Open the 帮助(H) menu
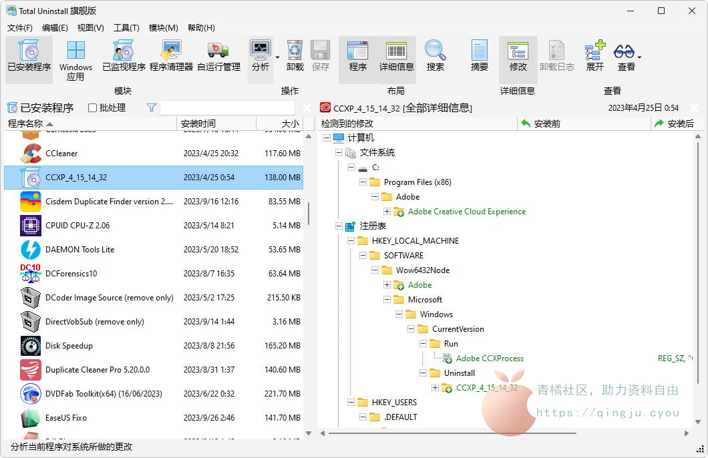 (201, 28)
